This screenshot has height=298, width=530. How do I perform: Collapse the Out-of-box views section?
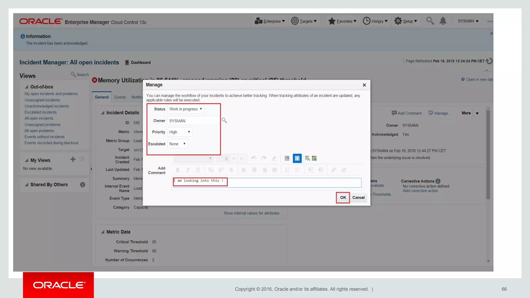[x=27, y=87]
